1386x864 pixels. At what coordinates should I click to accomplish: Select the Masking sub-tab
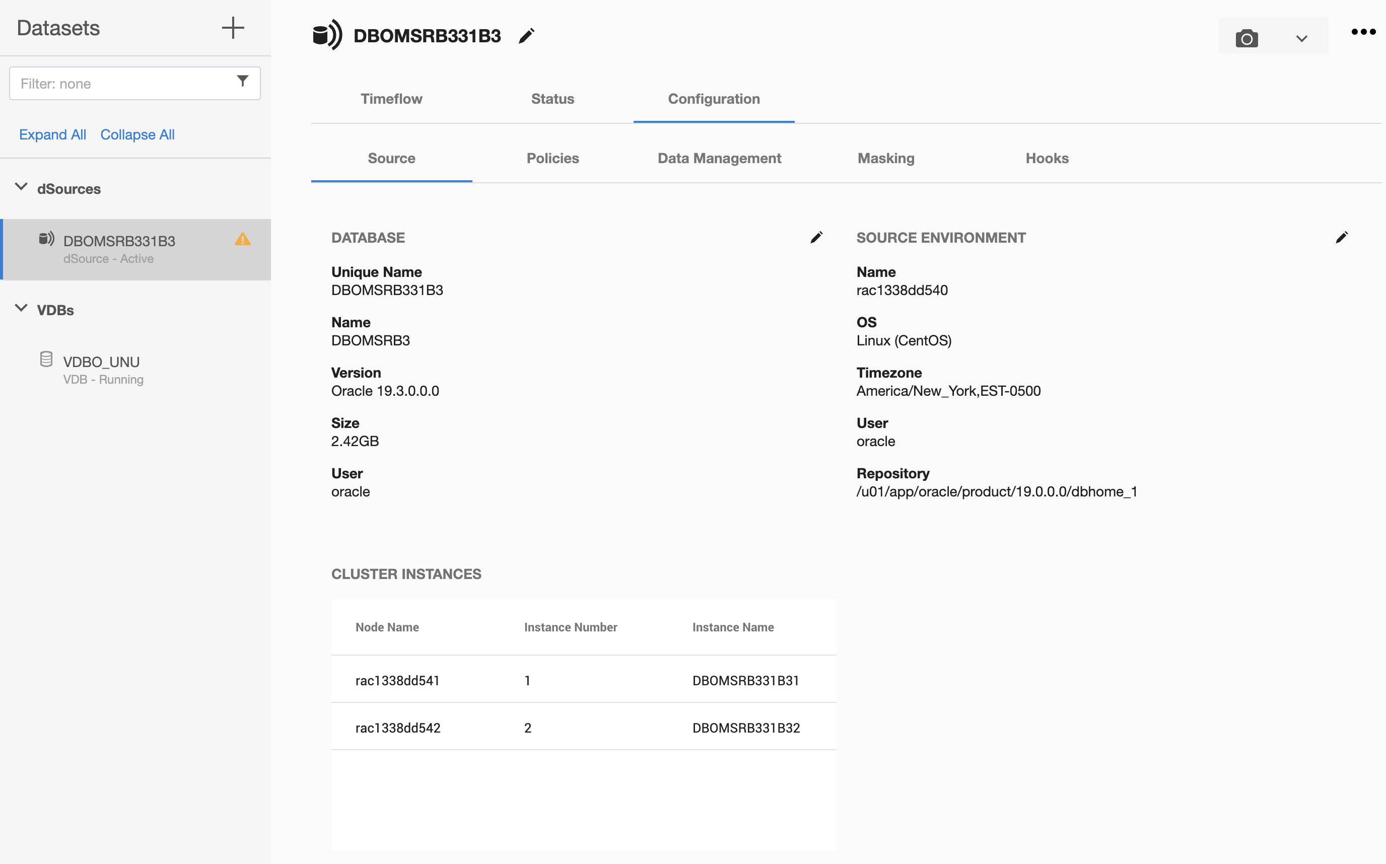click(885, 158)
